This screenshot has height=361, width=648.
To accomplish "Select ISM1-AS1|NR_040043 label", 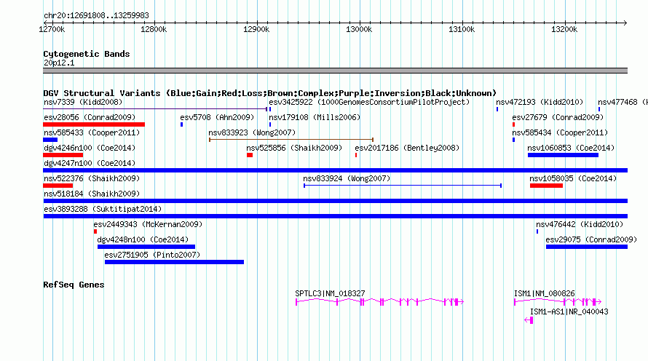I will [569, 312].
